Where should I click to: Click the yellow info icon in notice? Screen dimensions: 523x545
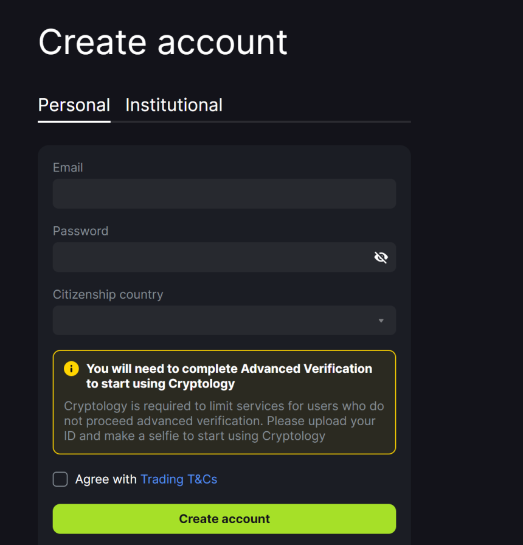pyautogui.click(x=72, y=369)
